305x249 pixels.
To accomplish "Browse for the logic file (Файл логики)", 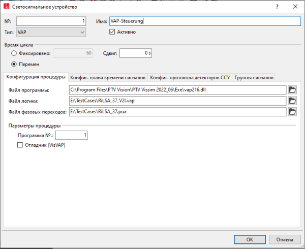I will point(292,101).
